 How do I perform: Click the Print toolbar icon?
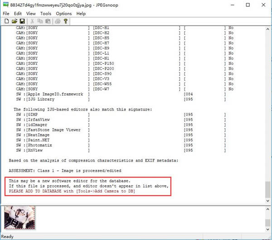click(57, 21)
